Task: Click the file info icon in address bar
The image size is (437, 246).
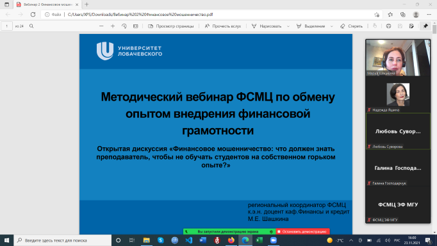Action: pyautogui.click(x=47, y=15)
